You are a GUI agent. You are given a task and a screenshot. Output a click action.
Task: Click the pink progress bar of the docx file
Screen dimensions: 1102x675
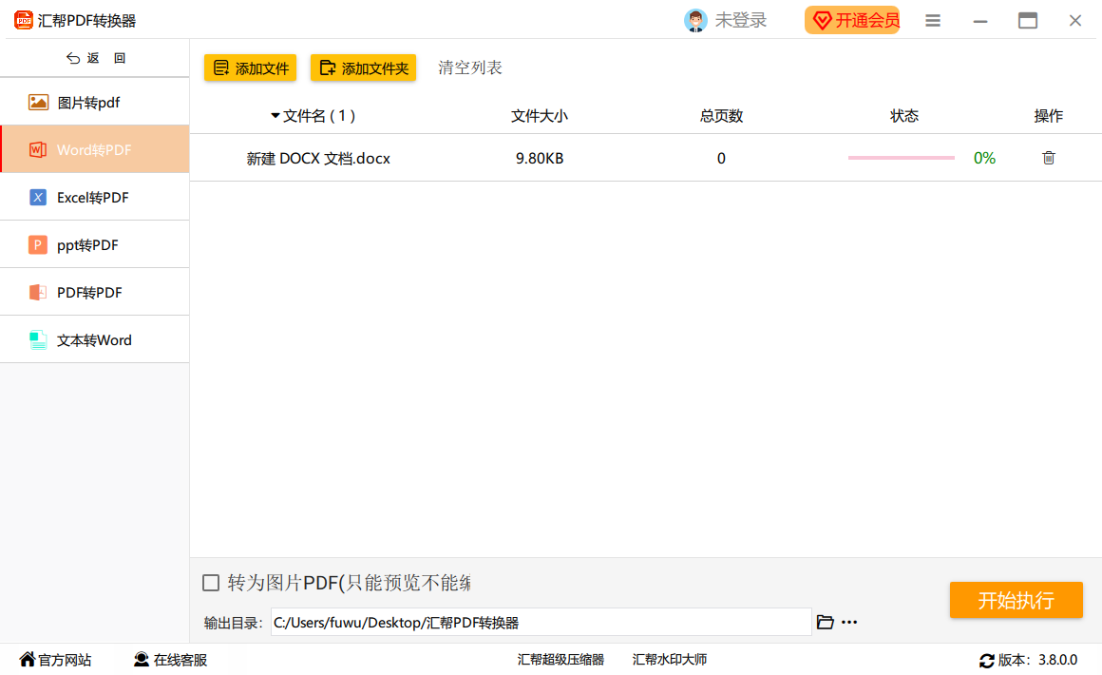pos(901,158)
